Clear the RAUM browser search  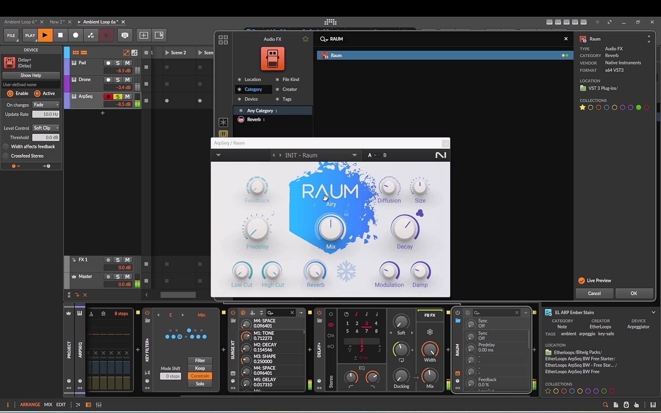click(566, 39)
